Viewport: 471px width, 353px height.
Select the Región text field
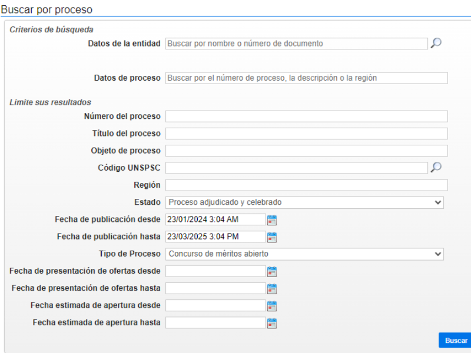click(x=306, y=185)
